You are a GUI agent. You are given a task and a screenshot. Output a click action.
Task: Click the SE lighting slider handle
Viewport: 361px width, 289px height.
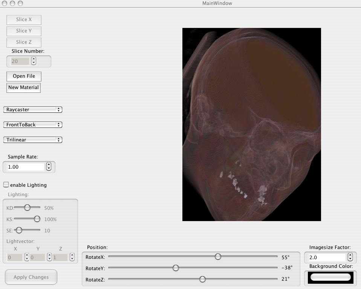[19, 230]
